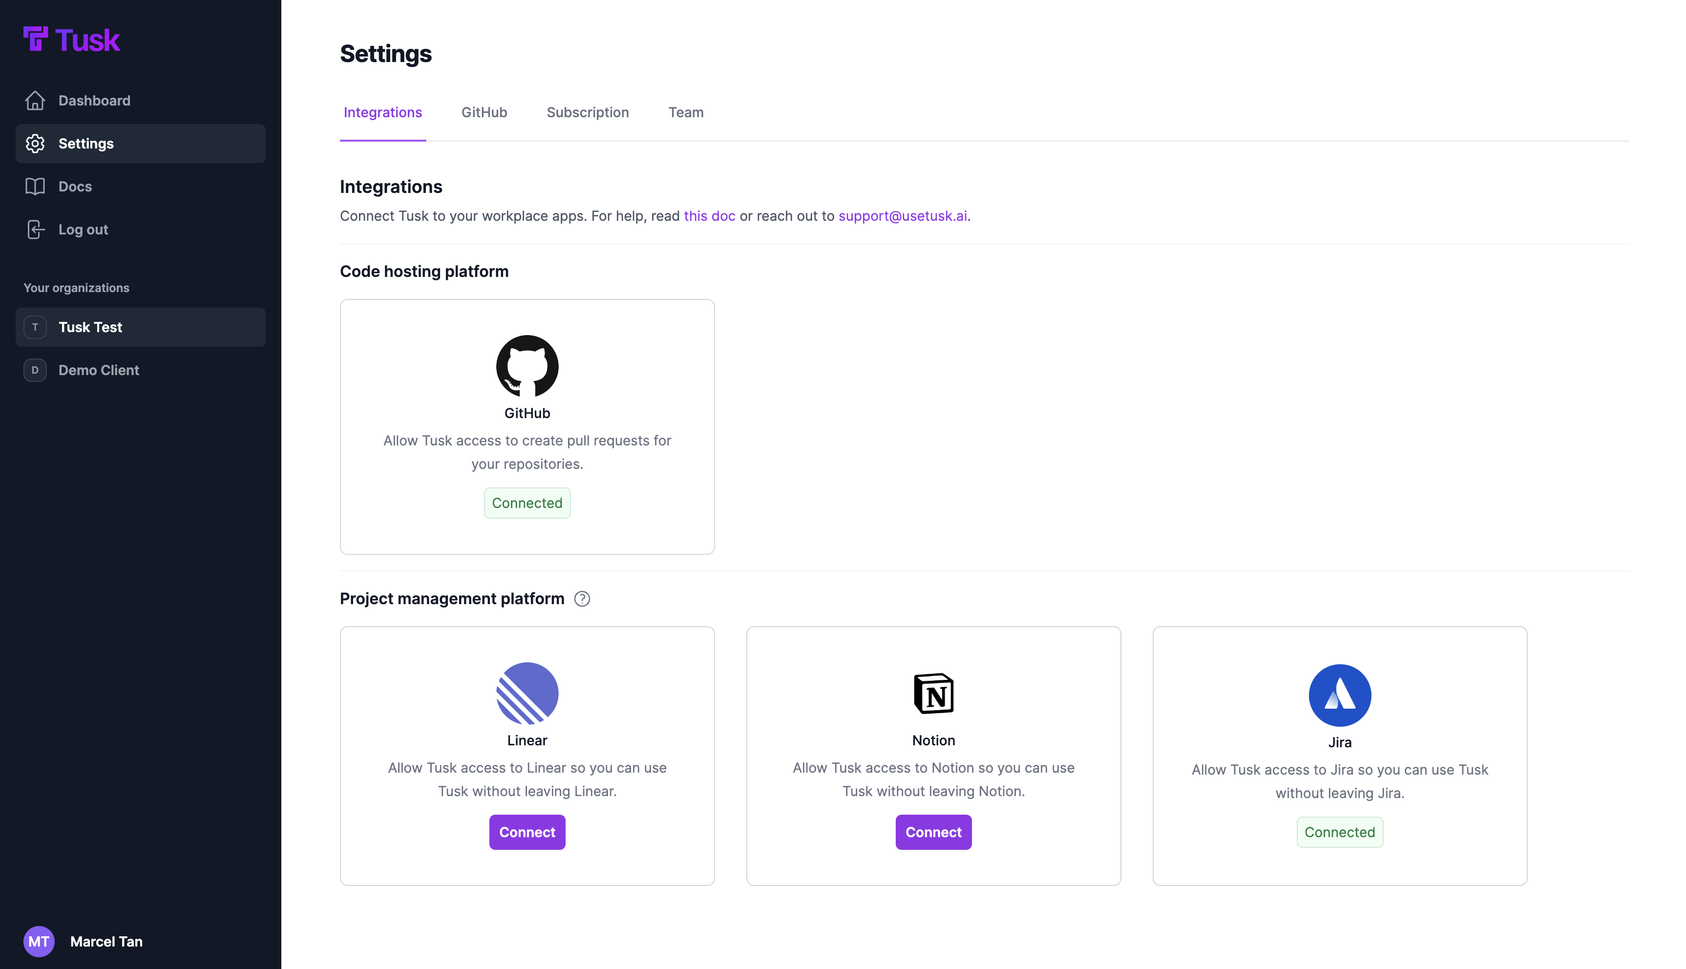Viewport: 1686px width, 969px height.
Task: Click help icon beside Project management platform
Action: coord(582,599)
